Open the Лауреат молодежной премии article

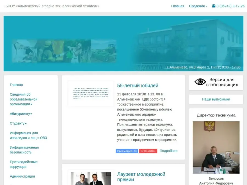141,177
